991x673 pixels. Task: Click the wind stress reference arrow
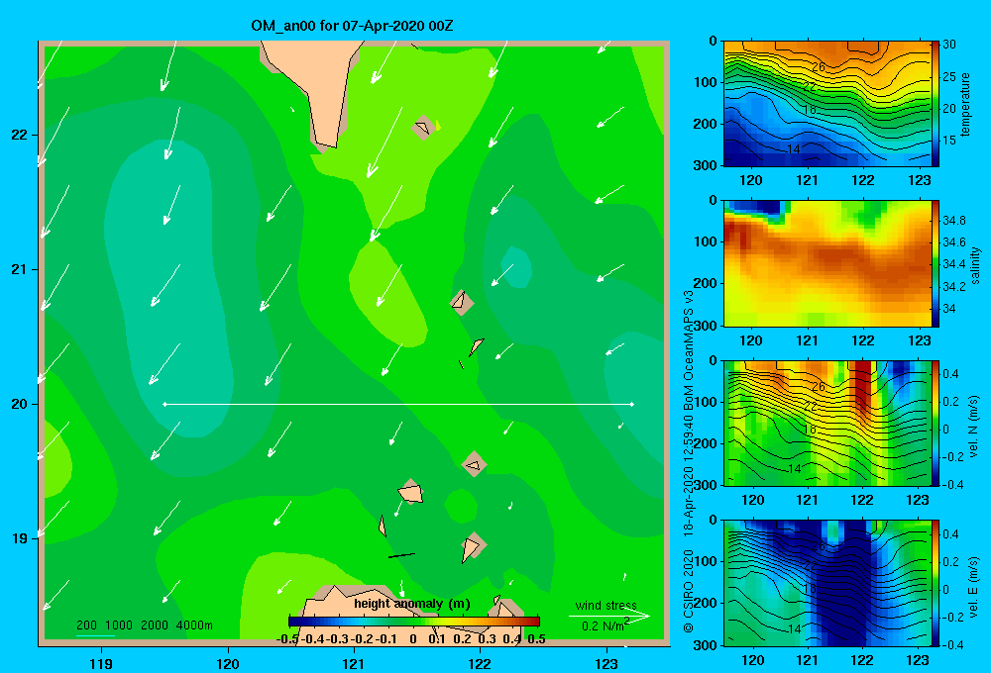[x=609, y=616]
